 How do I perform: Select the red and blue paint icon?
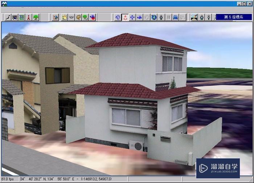(93, 17)
